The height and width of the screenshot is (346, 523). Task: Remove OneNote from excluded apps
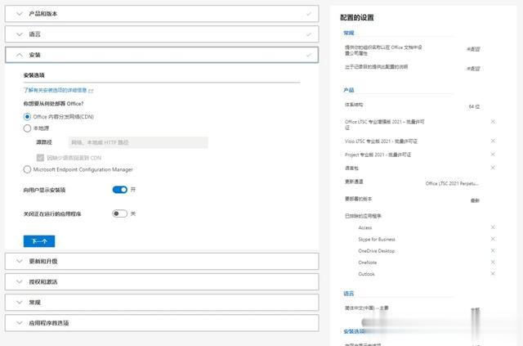tap(493, 263)
